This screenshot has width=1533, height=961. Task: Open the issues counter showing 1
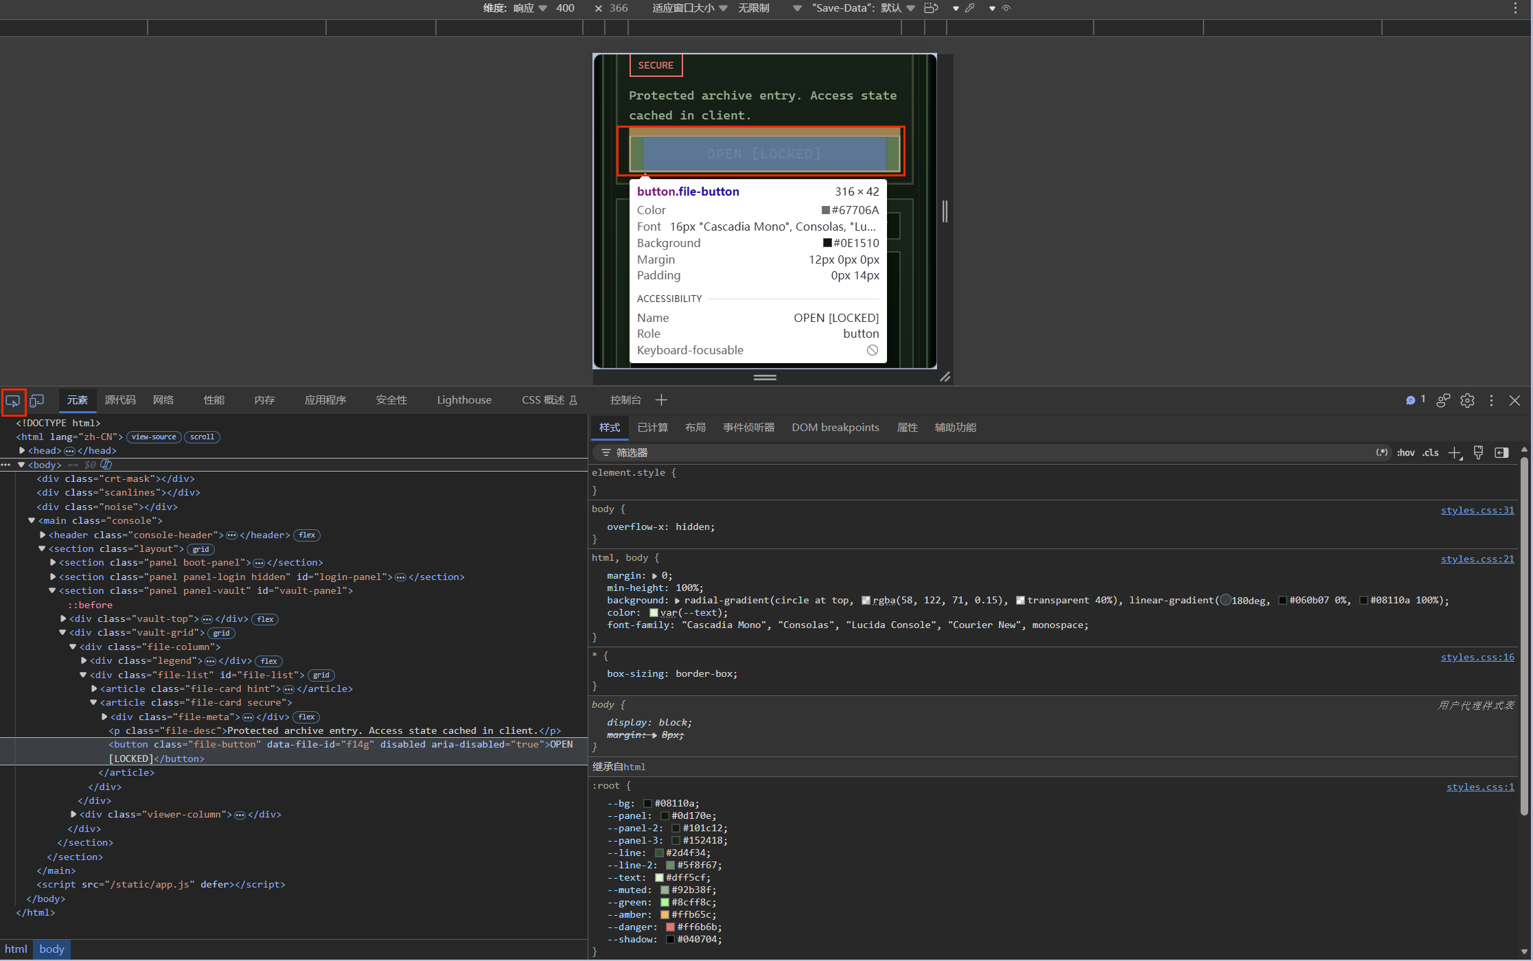click(1416, 400)
